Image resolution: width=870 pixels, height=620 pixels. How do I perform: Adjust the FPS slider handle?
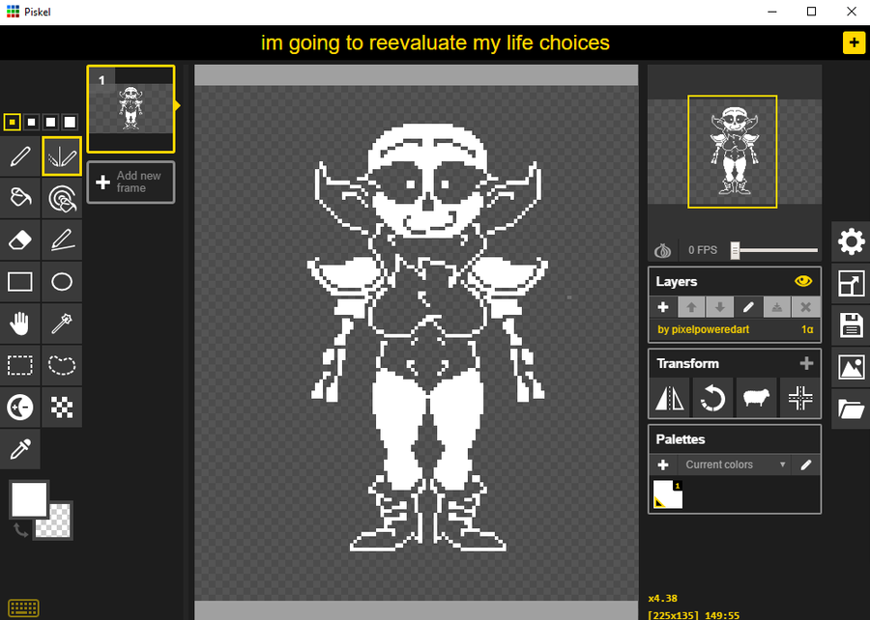[736, 250]
